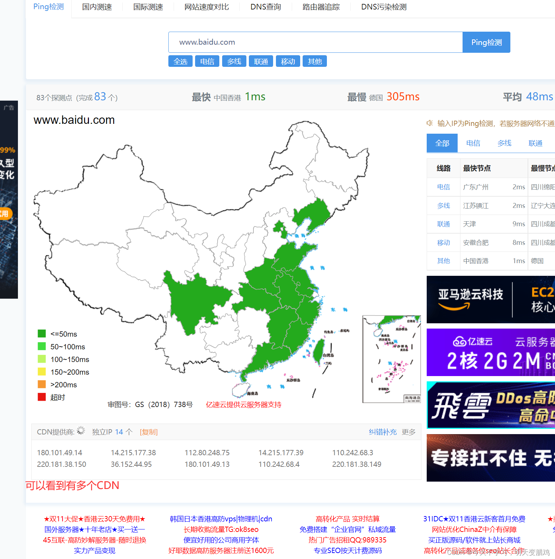Click the www.baidu.com domain input field
The width and height of the screenshot is (555, 559).
(315, 42)
